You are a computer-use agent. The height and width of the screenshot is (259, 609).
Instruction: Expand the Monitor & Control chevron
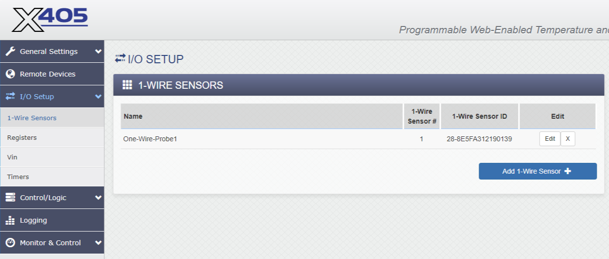pos(98,243)
